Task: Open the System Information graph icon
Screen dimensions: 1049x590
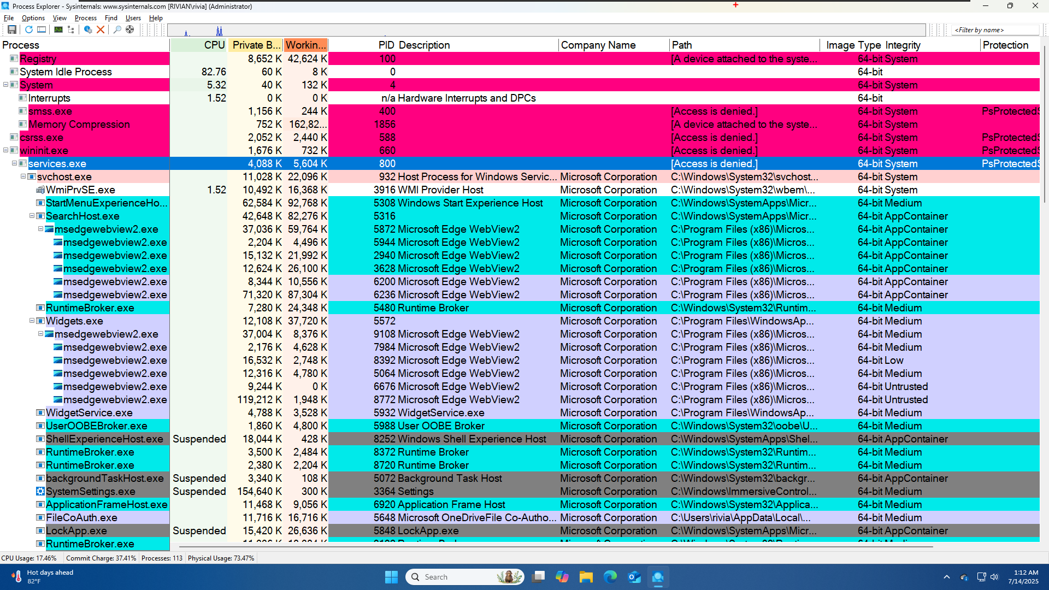Action: (58, 29)
